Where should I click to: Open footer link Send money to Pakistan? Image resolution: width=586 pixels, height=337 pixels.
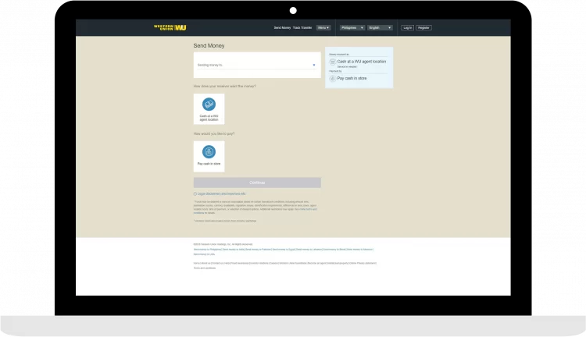point(258,250)
